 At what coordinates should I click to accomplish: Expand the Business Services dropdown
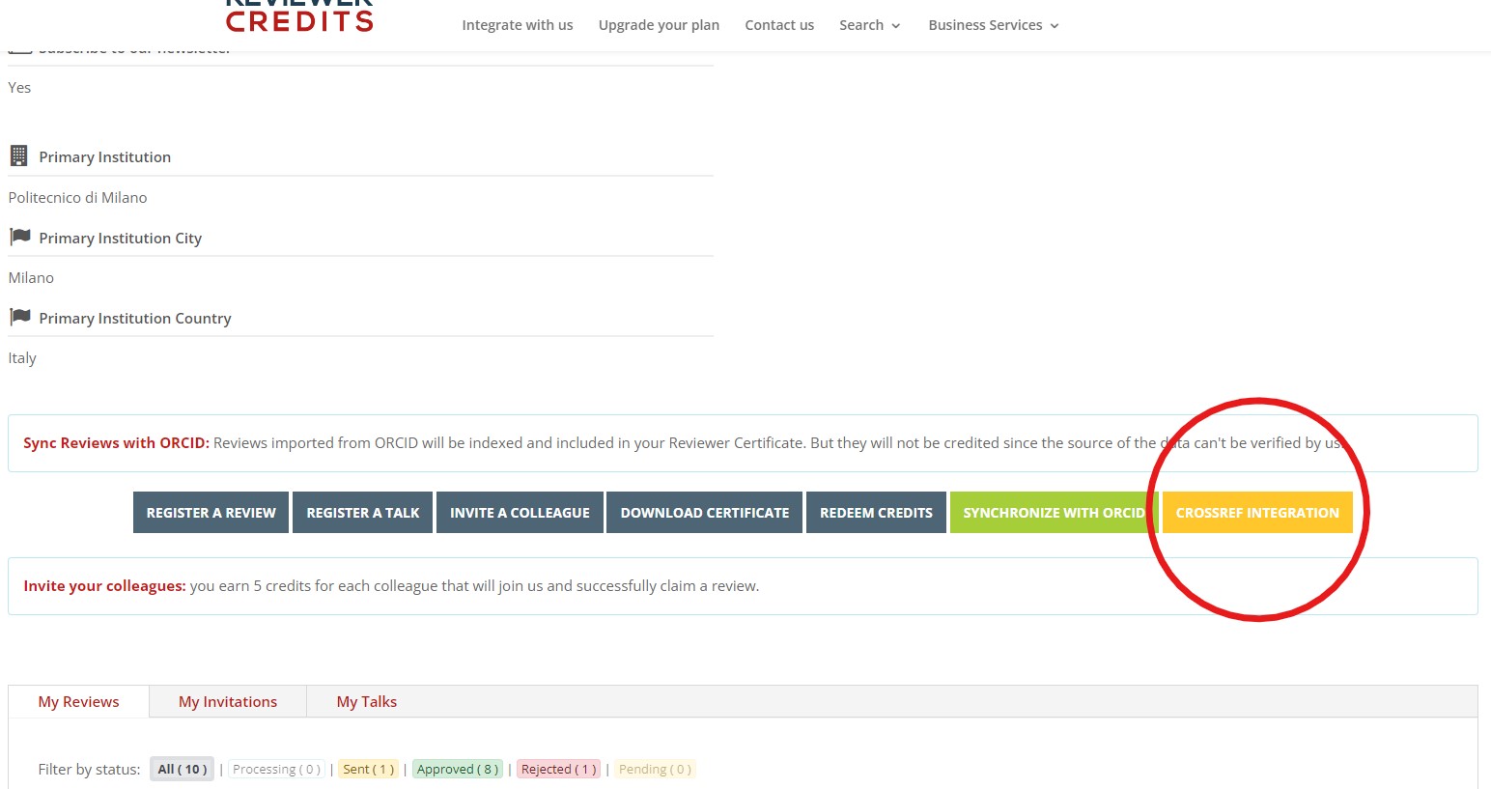pyautogui.click(x=993, y=25)
